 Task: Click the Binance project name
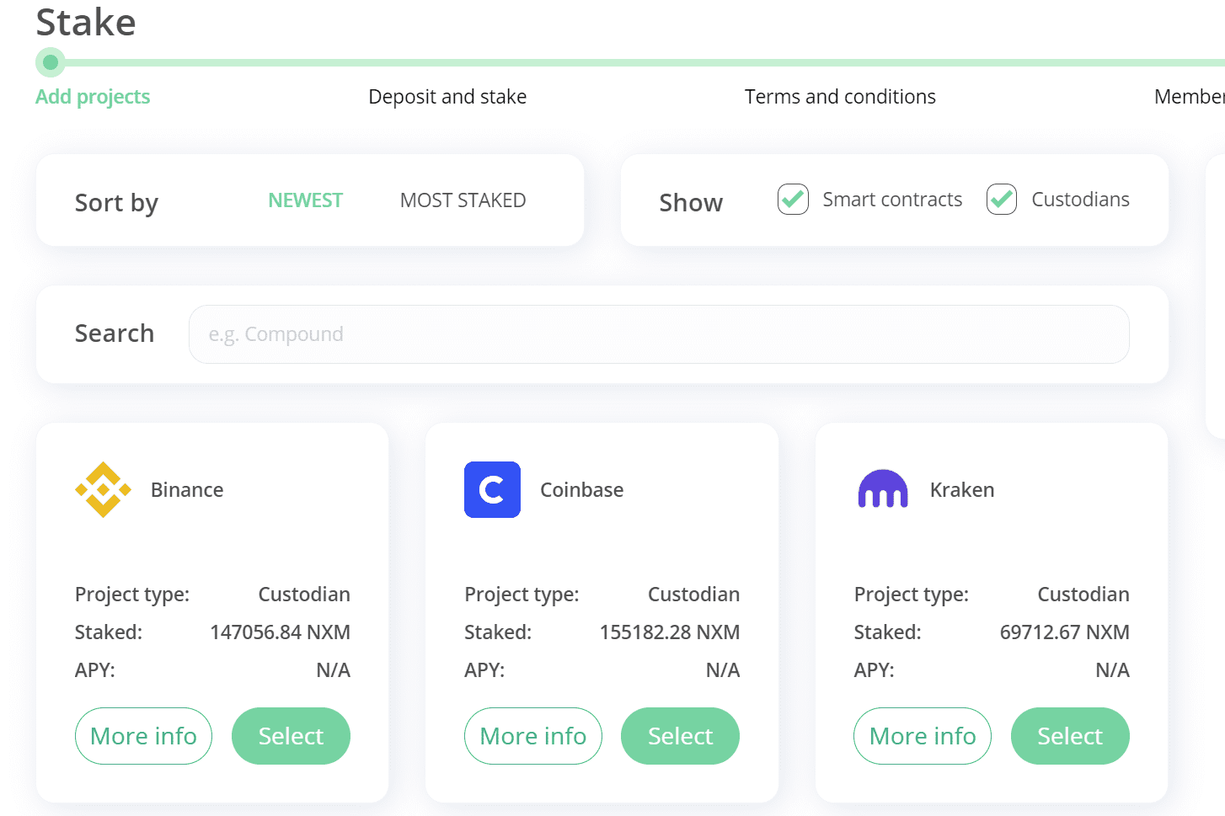(x=187, y=490)
